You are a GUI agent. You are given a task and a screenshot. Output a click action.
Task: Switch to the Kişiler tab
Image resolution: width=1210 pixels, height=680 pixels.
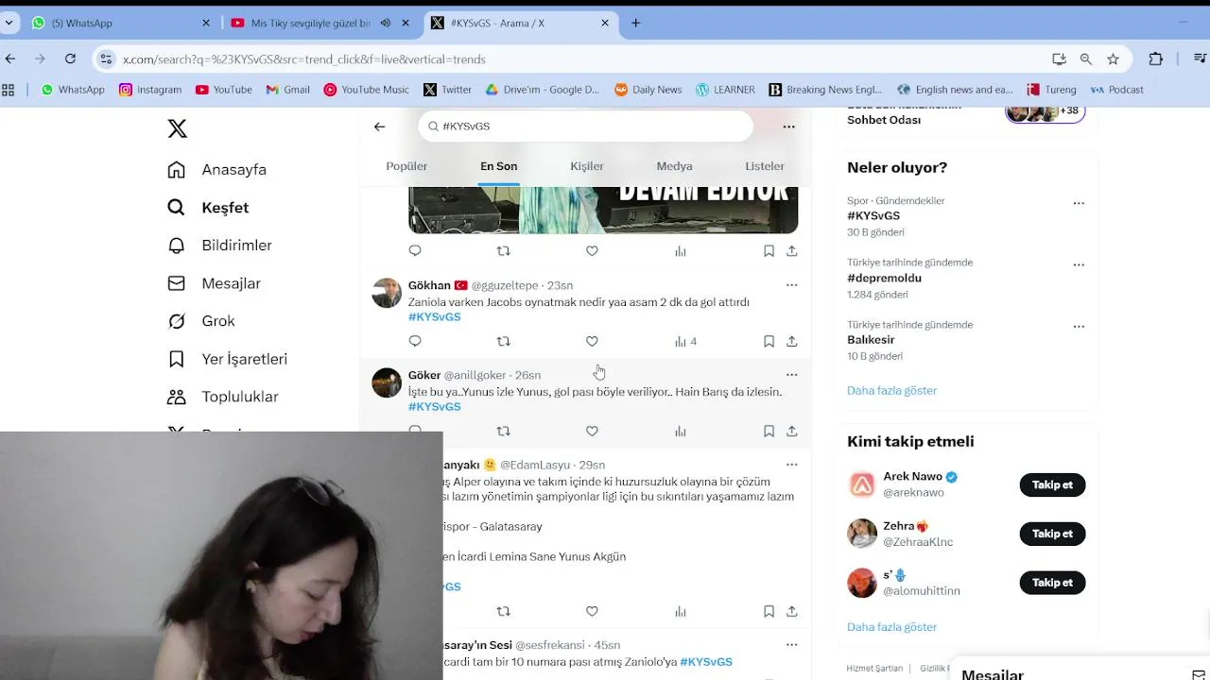click(x=586, y=166)
